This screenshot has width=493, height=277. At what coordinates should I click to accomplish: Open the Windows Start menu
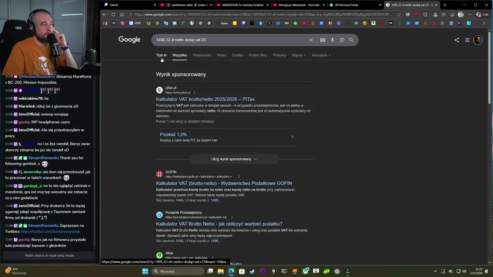click(145, 271)
